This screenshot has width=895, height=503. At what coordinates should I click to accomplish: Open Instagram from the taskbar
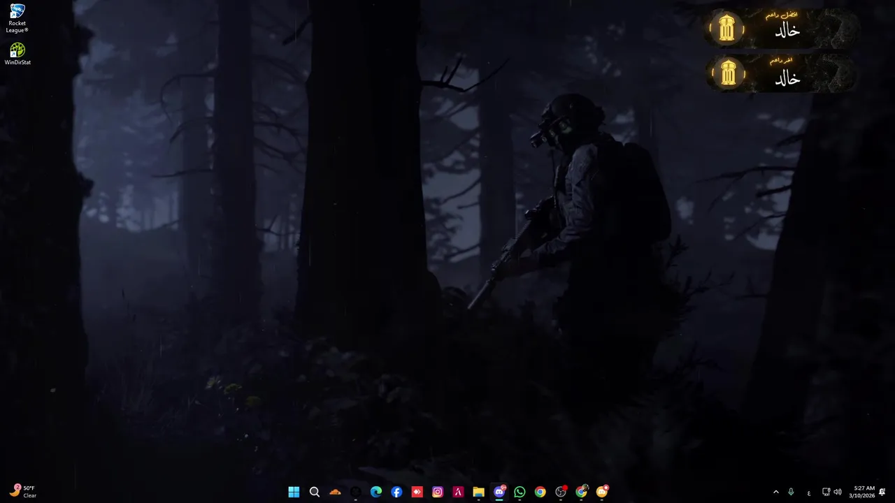(x=438, y=492)
